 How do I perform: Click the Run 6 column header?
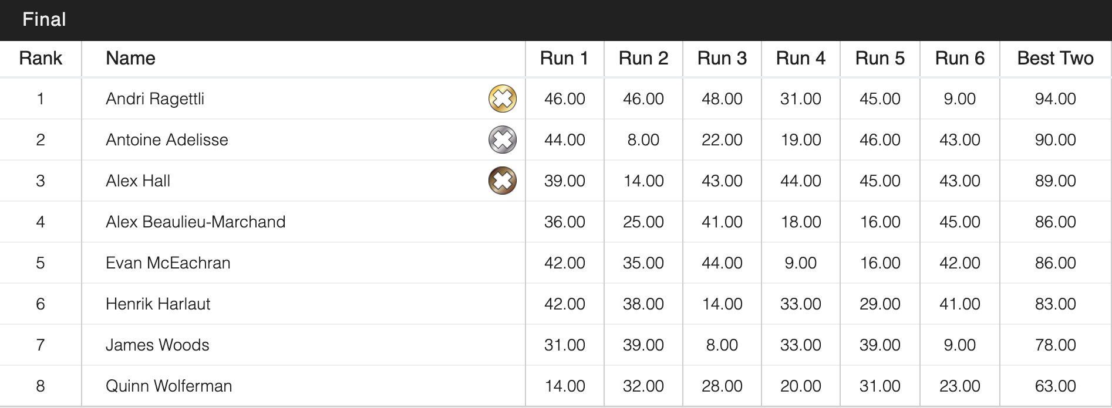[x=959, y=59]
